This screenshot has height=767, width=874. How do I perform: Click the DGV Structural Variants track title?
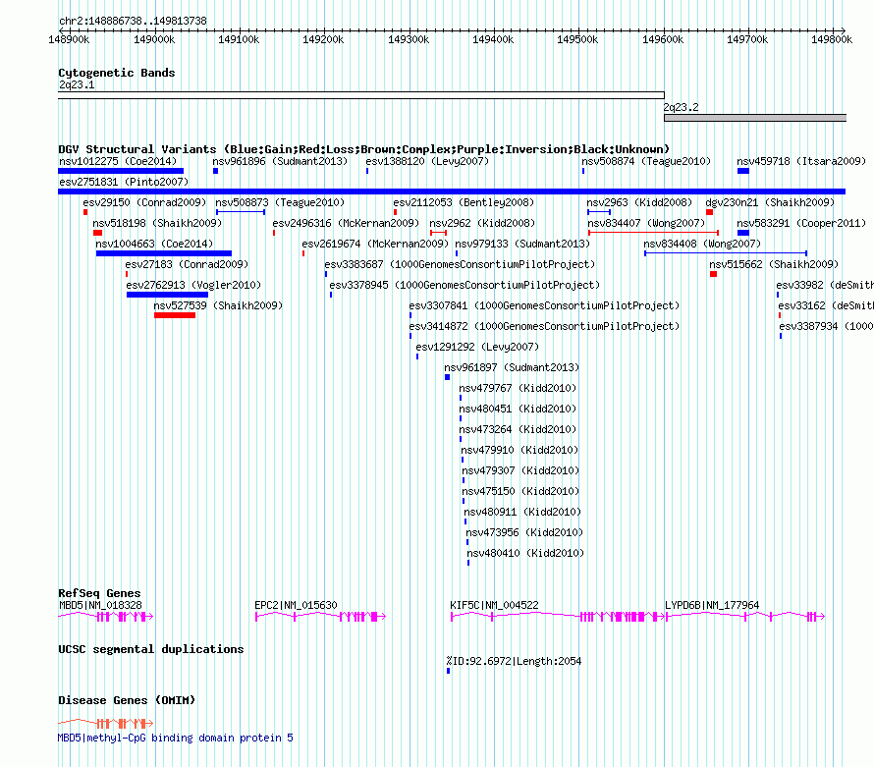point(364,149)
